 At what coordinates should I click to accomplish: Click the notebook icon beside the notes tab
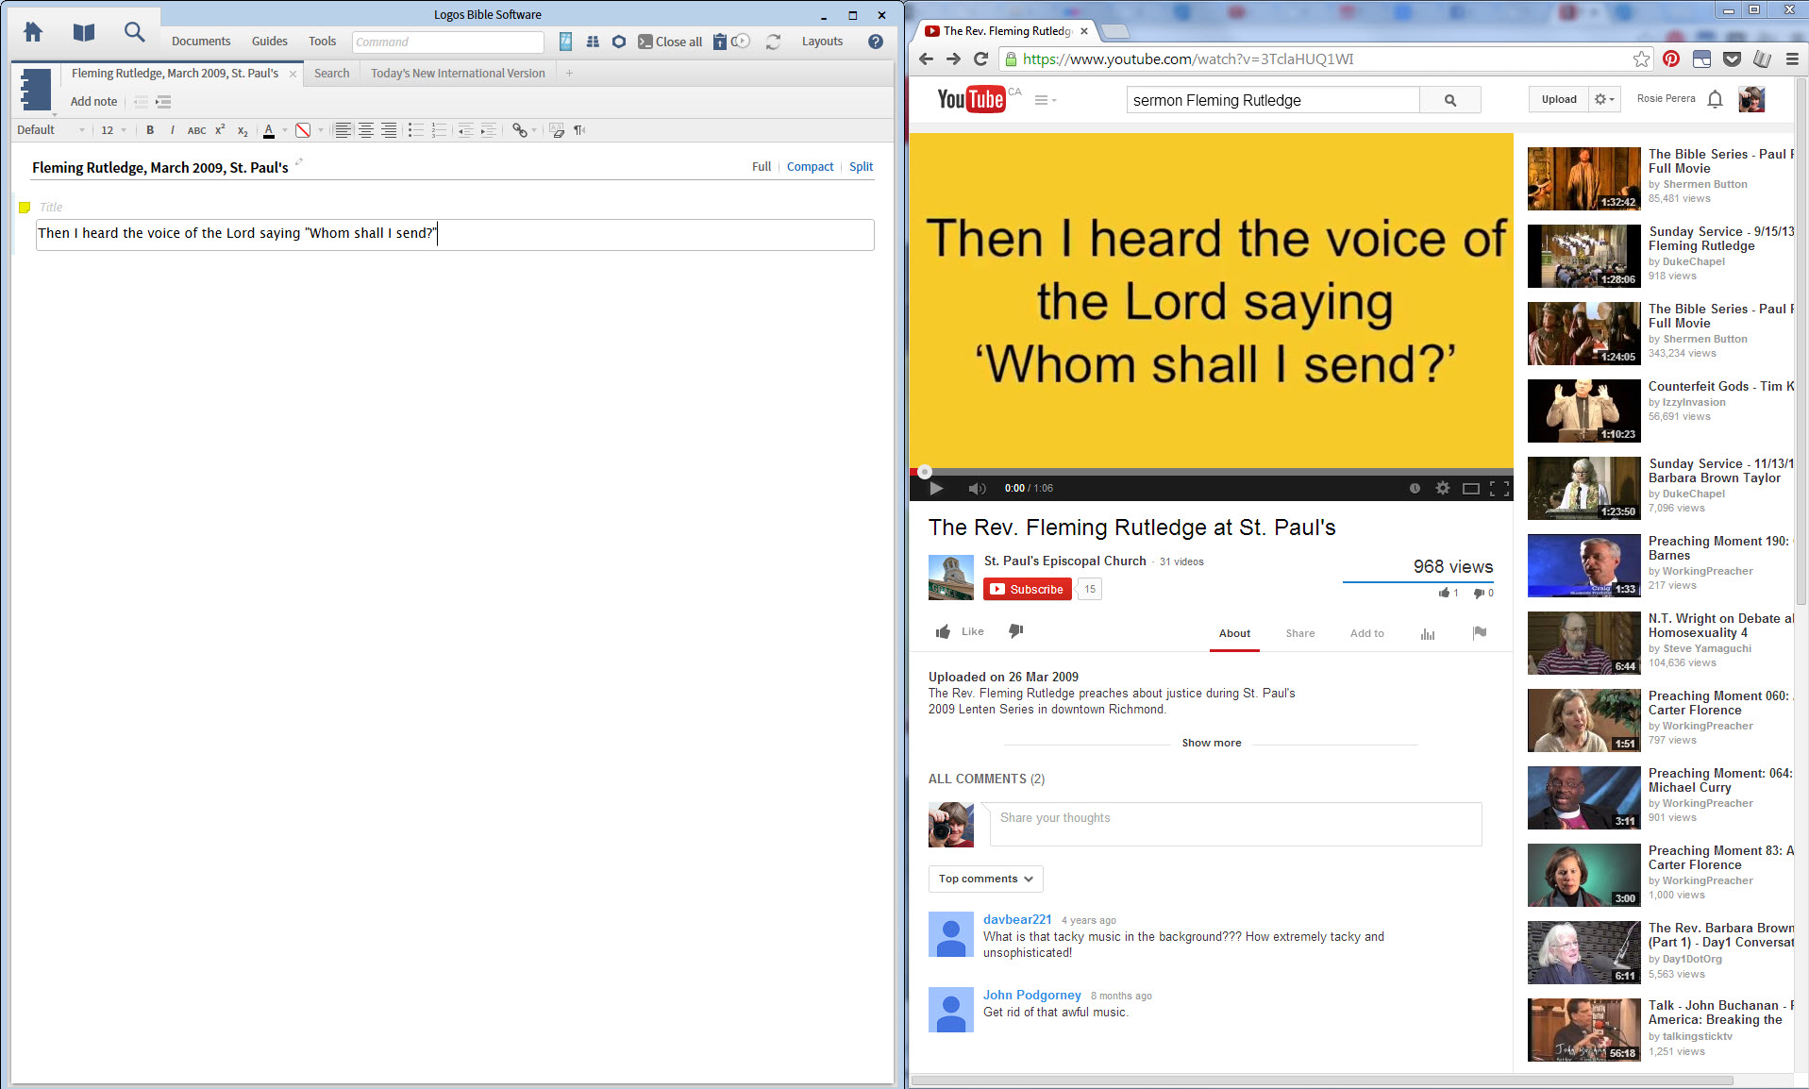(35, 91)
